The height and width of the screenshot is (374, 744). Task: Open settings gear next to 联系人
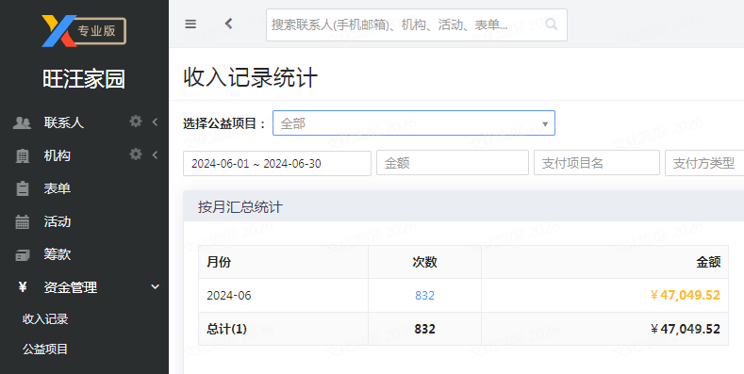136,122
